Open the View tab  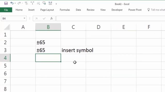(x=103, y=10)
